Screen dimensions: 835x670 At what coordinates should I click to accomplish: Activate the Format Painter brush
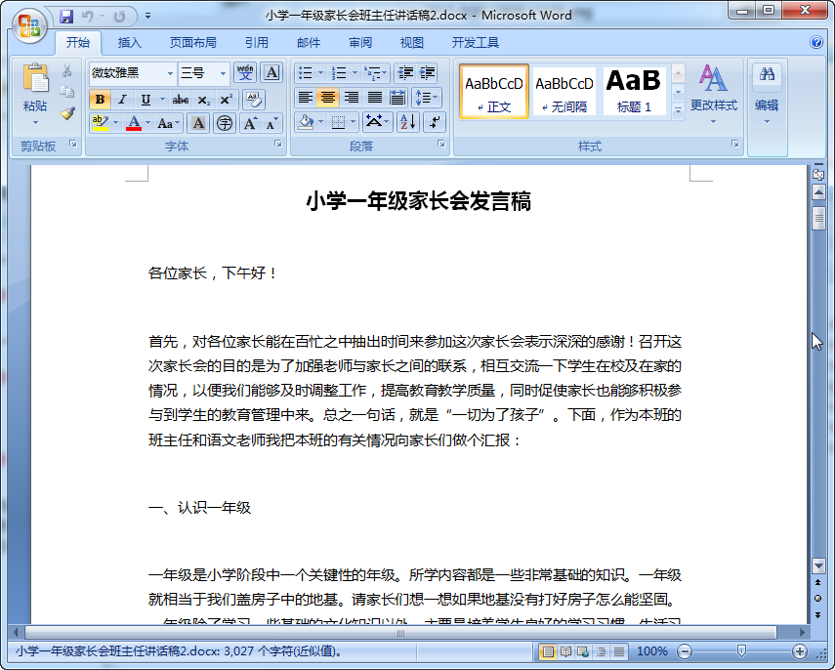tap(67, 113)
